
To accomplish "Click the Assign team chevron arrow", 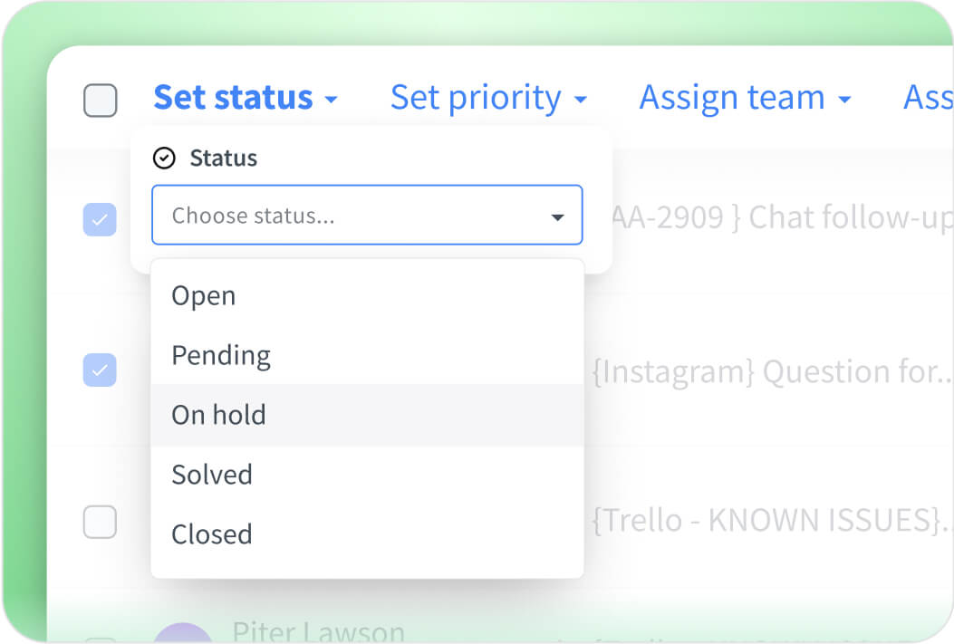I will [x=844, y=100].
